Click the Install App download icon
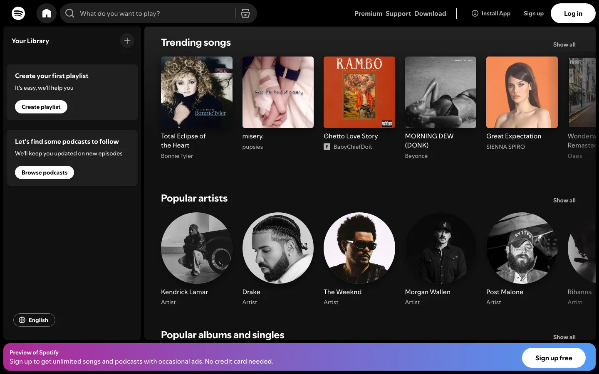The width and height of the screenshot is (599, 374). (x=475, y=13)
